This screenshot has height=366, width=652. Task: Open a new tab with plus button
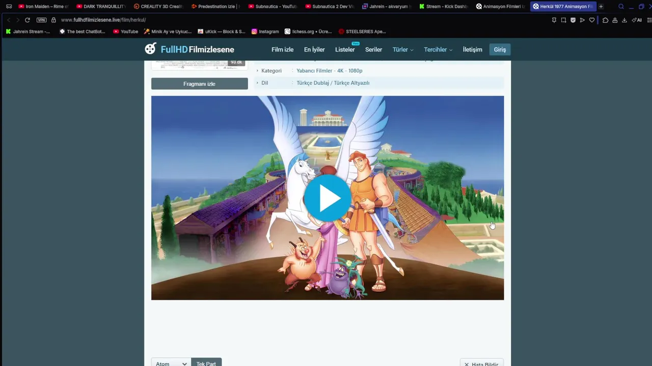pos(601,7)
